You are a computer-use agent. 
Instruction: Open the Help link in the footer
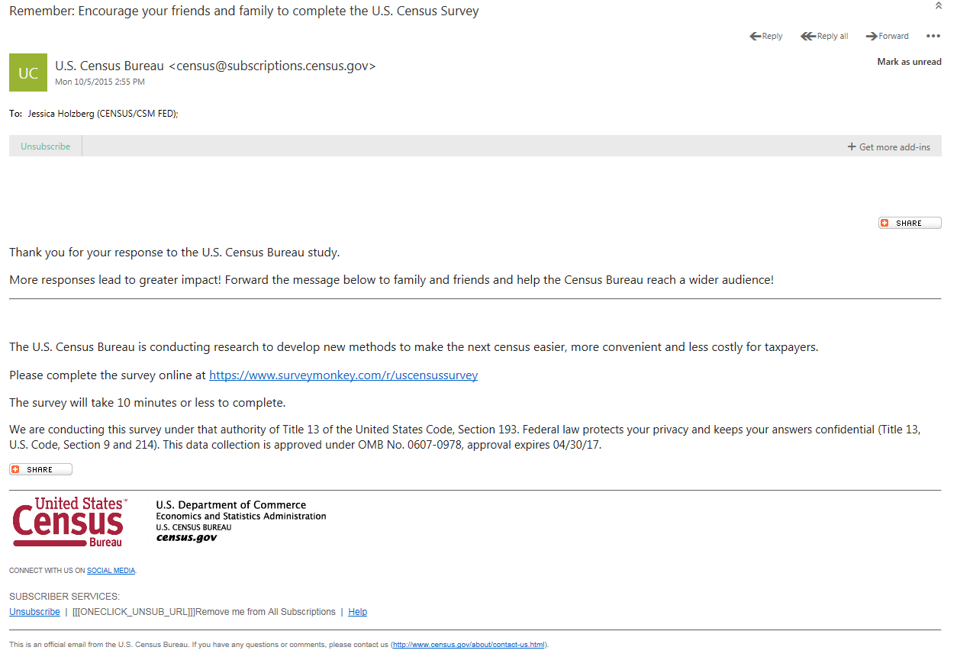point(357,612)
